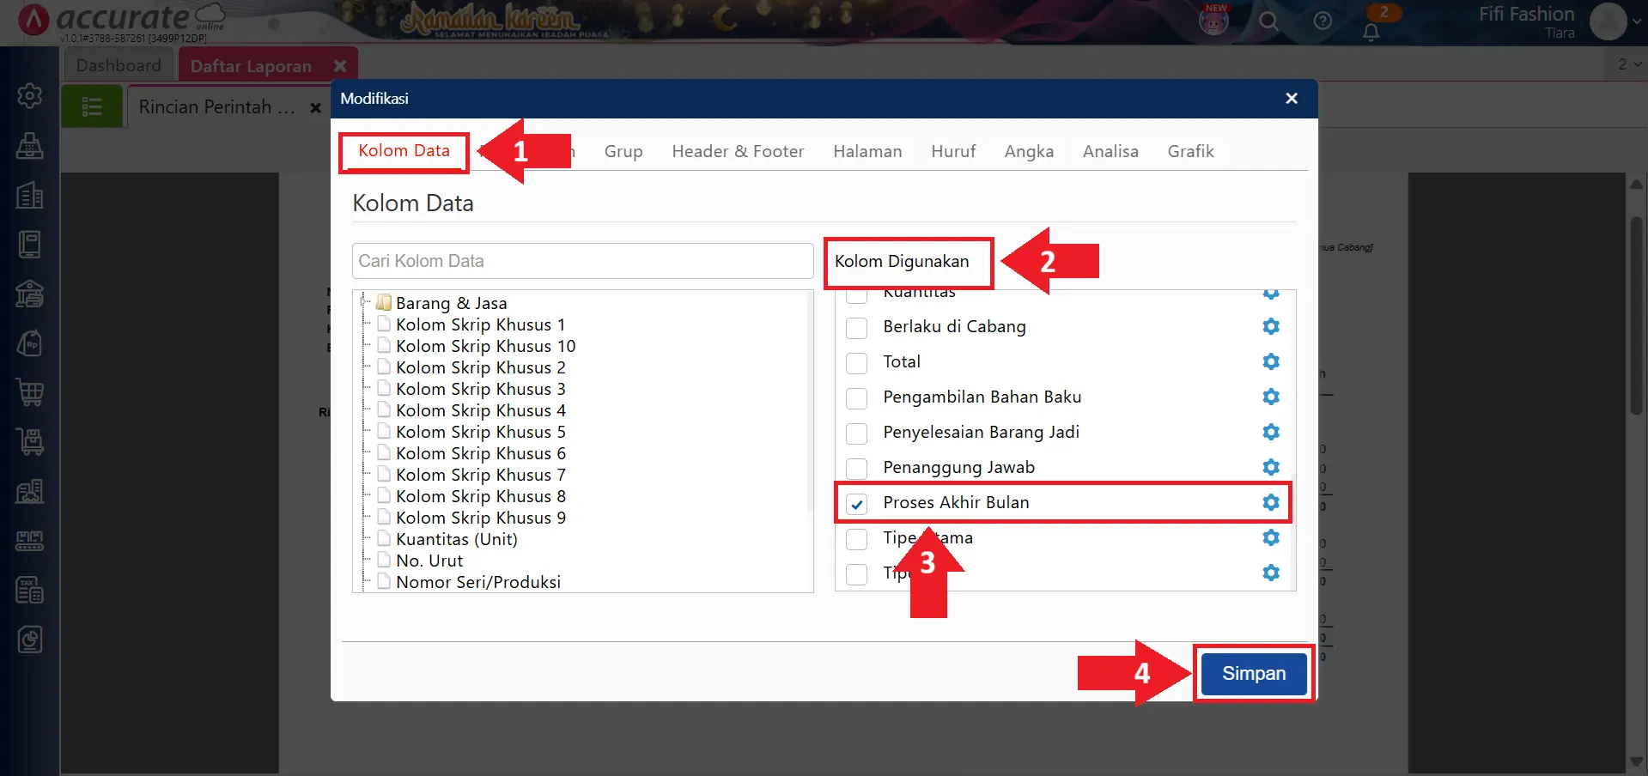Click the green report list icon
This screenshot has height=776, width=1648.
[92, 107]
